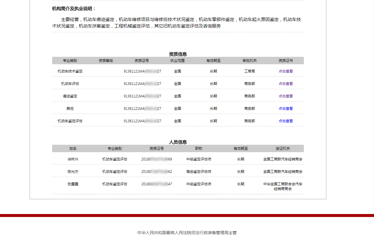Select the 张露露 personnel row name

click(x=73, y=184)
